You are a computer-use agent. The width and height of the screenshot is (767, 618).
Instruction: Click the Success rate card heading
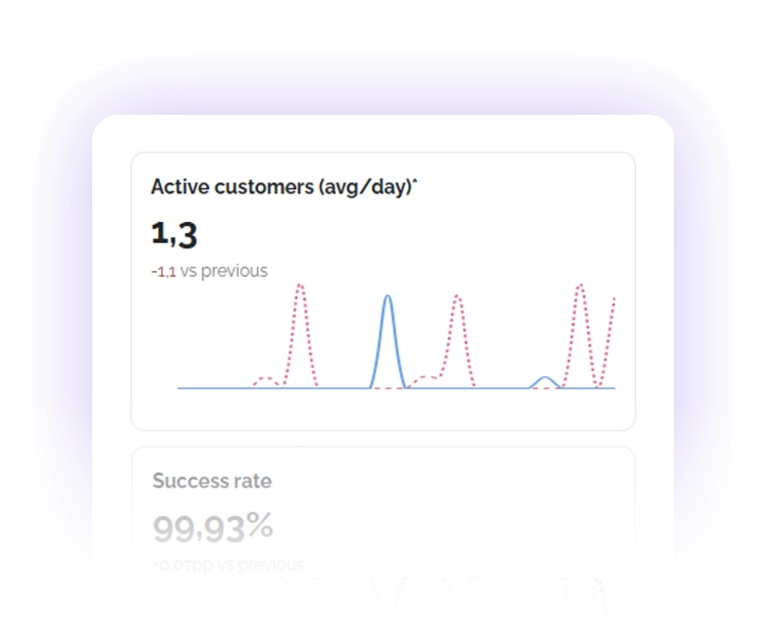[211, 481]
